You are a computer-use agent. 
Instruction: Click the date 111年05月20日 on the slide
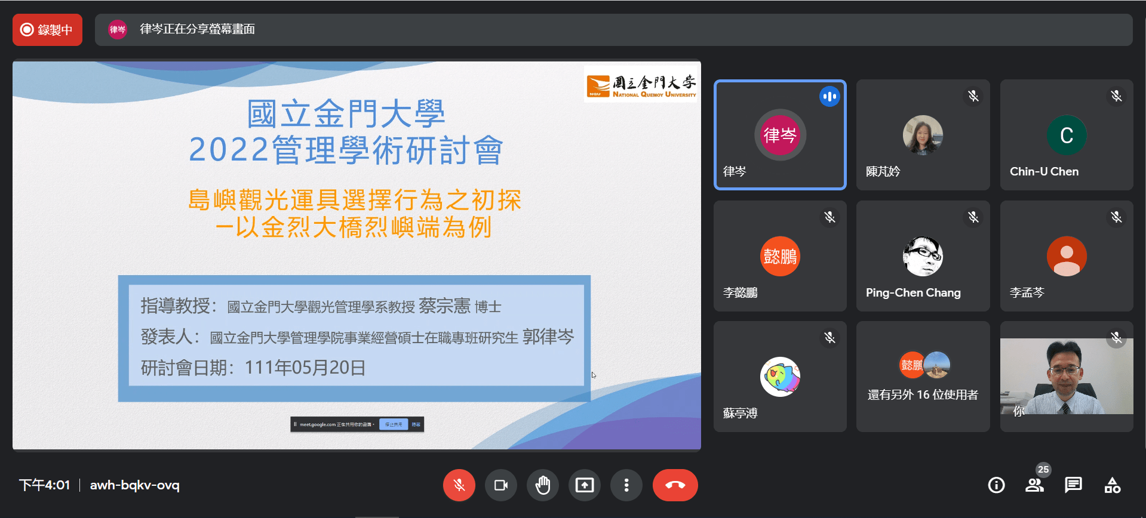tap(305, 368)
